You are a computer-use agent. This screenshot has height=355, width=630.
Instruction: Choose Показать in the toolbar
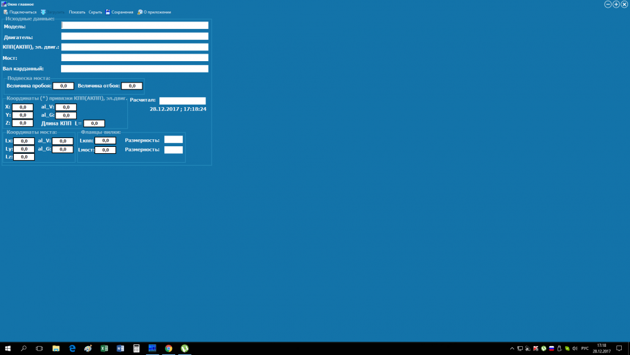click(77, 12)
